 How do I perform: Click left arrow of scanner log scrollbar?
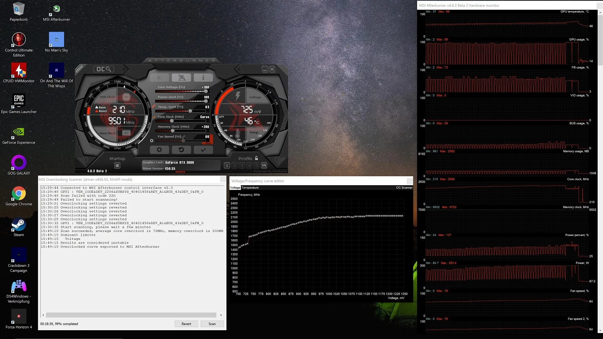(x=43, y=315)
